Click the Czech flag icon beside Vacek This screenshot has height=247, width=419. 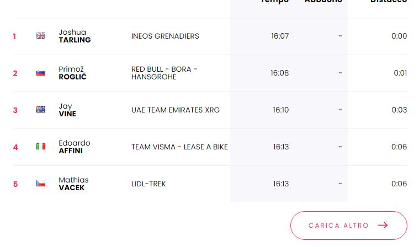(x=41, y=184)
